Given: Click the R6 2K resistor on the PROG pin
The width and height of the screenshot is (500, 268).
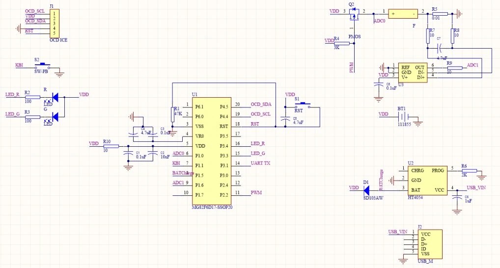Looking at the screenshot, I should 470,171.
